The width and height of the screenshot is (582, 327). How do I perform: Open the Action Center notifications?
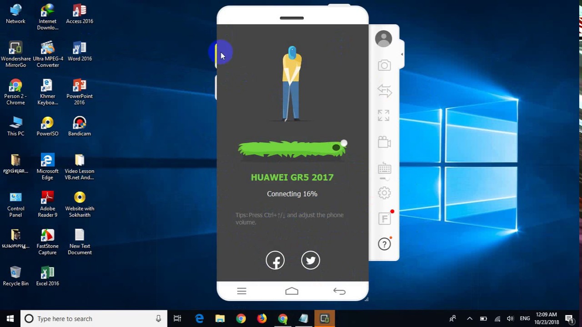click(569, 318)
